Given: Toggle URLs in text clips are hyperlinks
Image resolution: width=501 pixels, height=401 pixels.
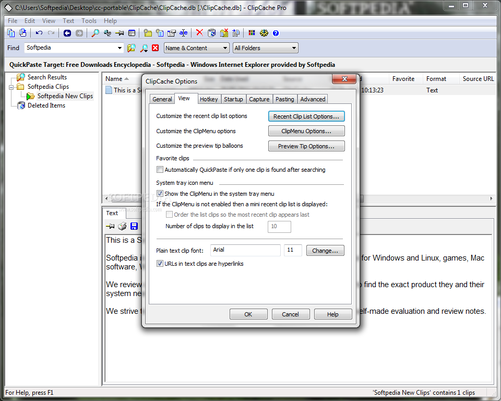Looking at the screenshot, I should point(160,264).
